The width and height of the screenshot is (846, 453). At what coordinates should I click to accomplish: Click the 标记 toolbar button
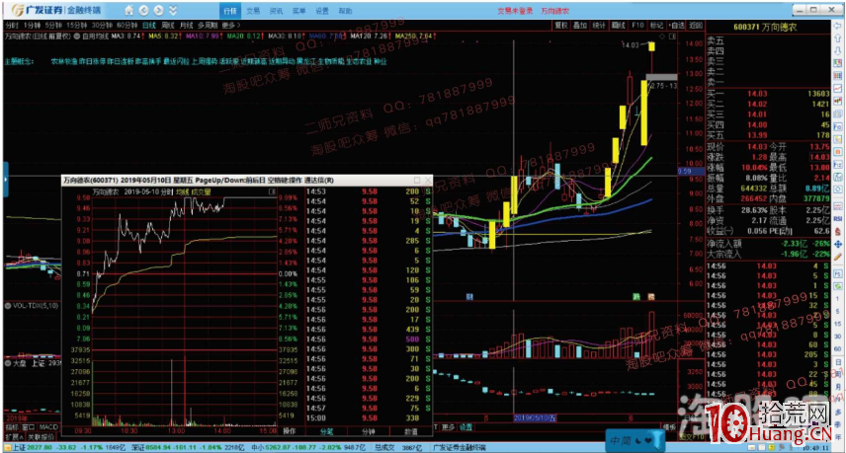(656, 26)
